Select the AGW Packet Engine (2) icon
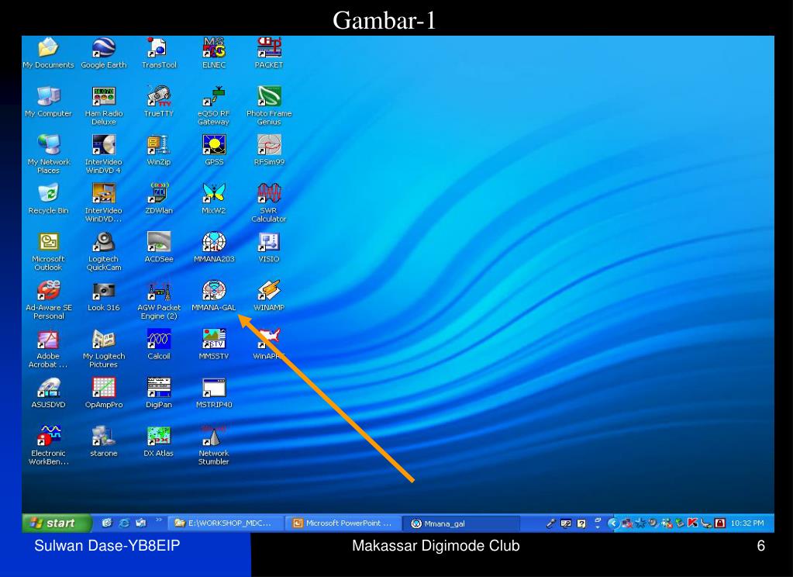Image resolution: width=793 pixels, height=577 pixels. coord(159,300)
